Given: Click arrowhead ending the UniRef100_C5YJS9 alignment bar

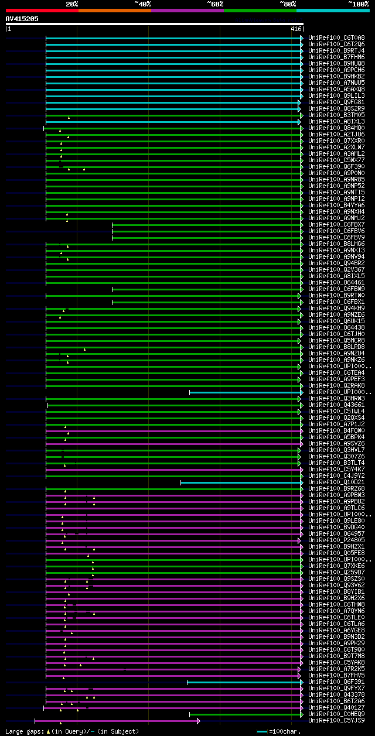Looking at the screenshot, I should (199, 721).
